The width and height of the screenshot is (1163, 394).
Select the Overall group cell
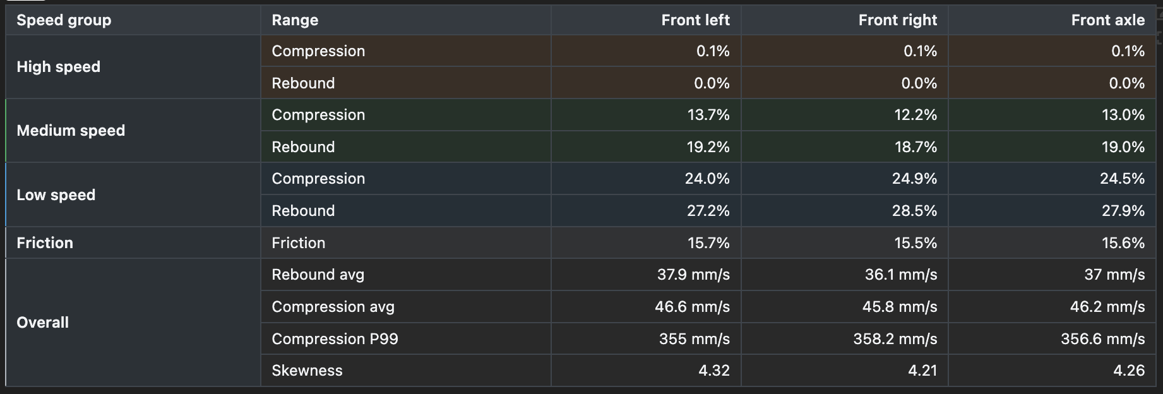(133, 322)
